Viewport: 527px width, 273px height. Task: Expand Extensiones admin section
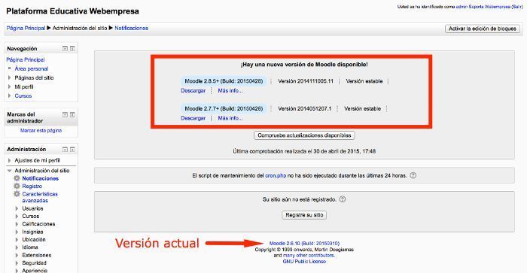[17, 255]
